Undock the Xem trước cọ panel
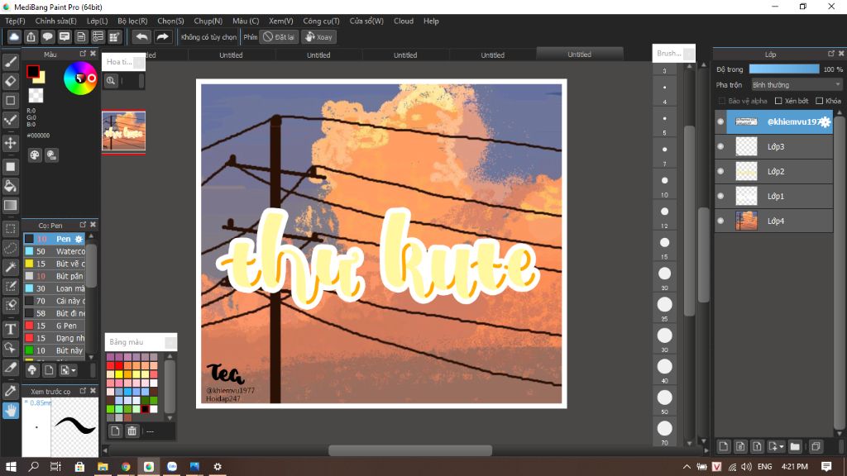Image resolution: width=847 pixels, height=476 pixels. tap(83, 391)
